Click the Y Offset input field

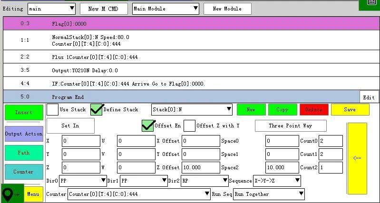(x=201, y=155)
